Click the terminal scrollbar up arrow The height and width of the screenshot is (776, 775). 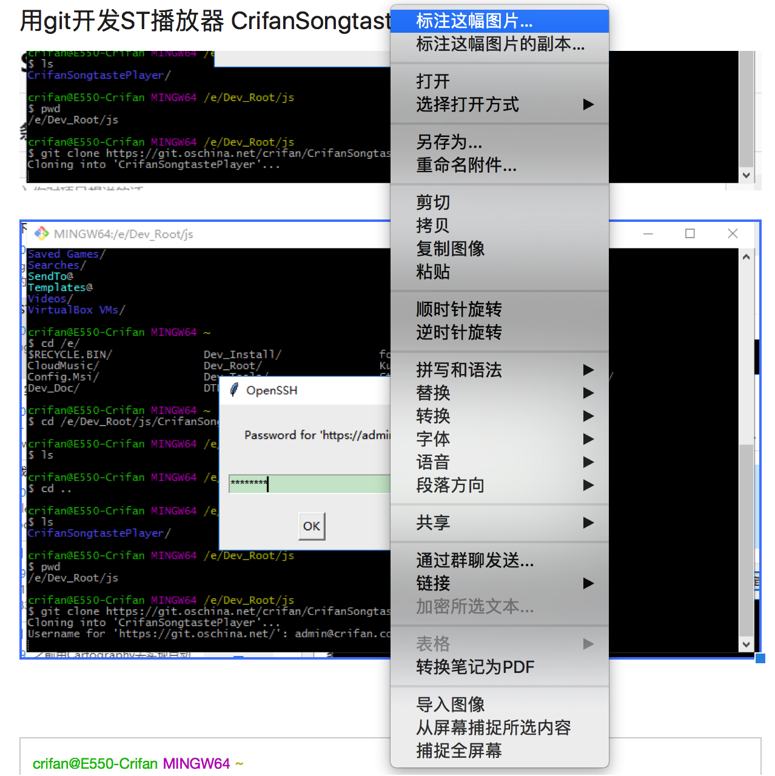tap(746, 257)
